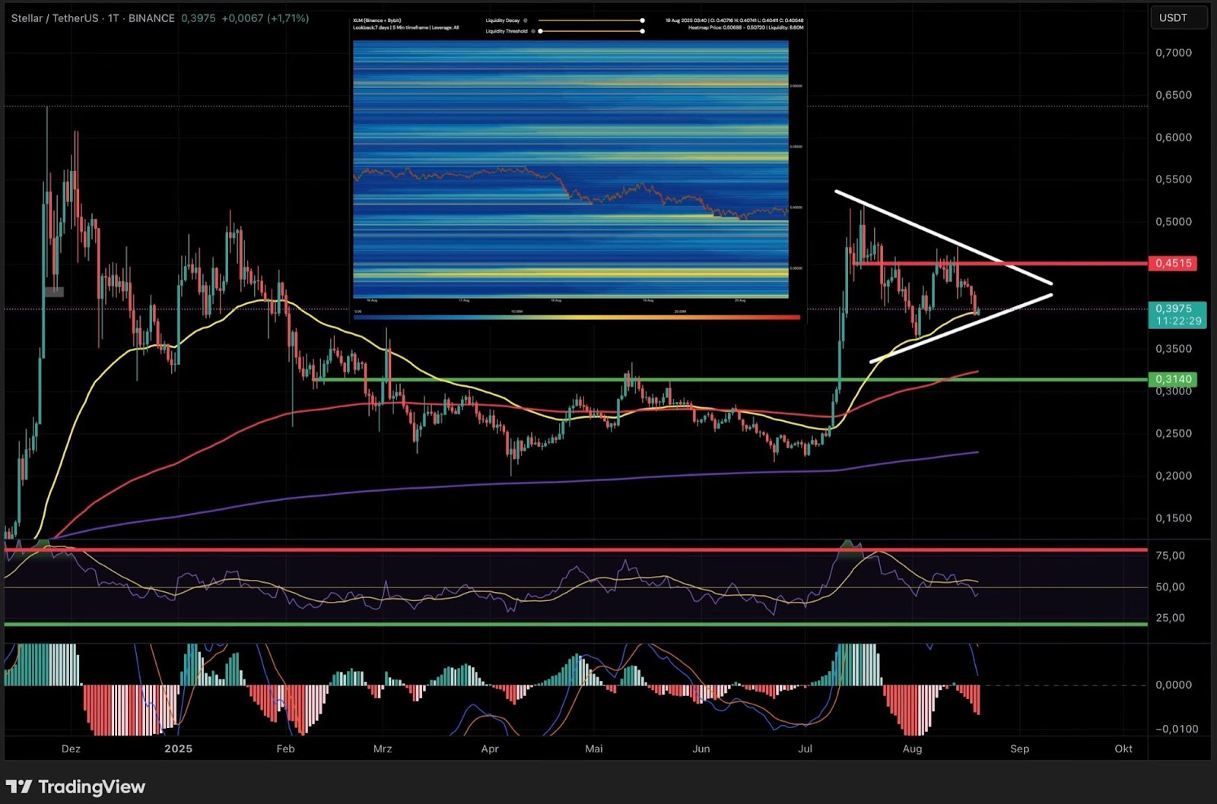Toggle the Liquidity Decay control
The height and width of the screenshot is (804, 1217).
[642, 20]
